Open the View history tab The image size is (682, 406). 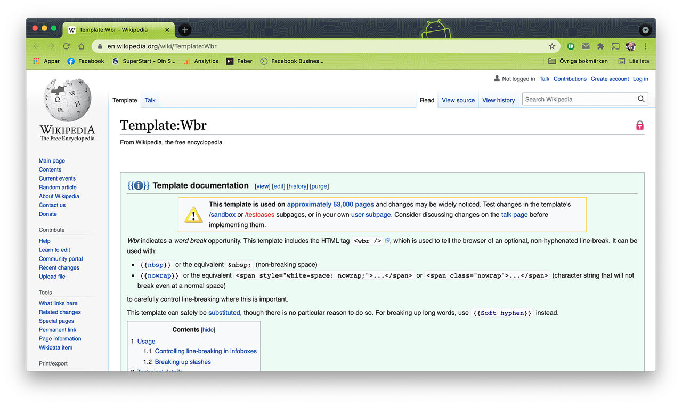[x=499, y=100]
